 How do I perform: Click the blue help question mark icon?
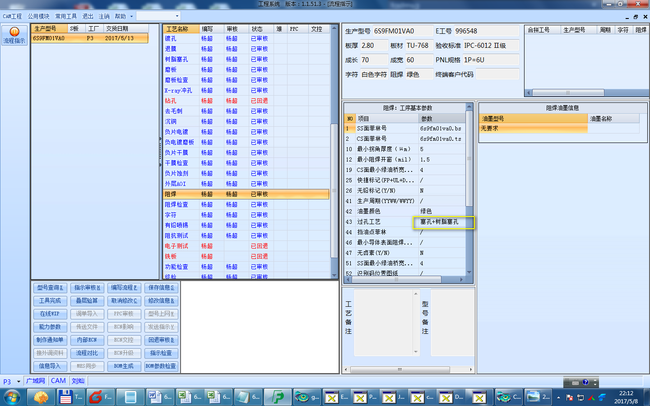pos(585,382)
